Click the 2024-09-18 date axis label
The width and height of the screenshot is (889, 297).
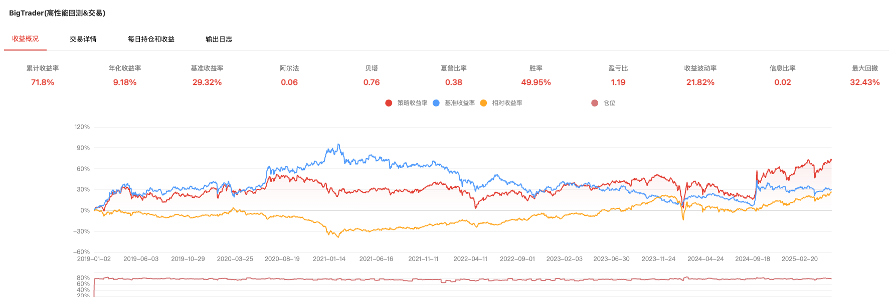752,259
